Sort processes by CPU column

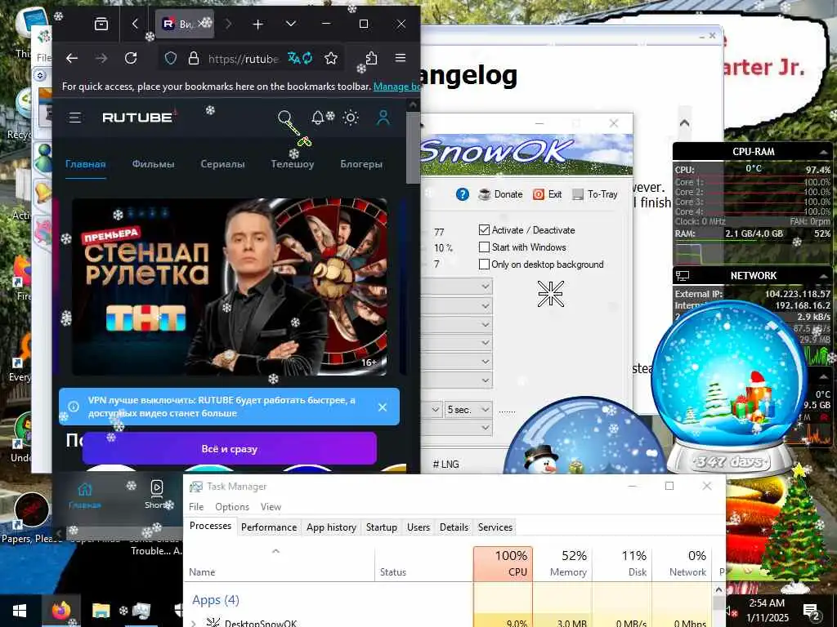[503, 563]
